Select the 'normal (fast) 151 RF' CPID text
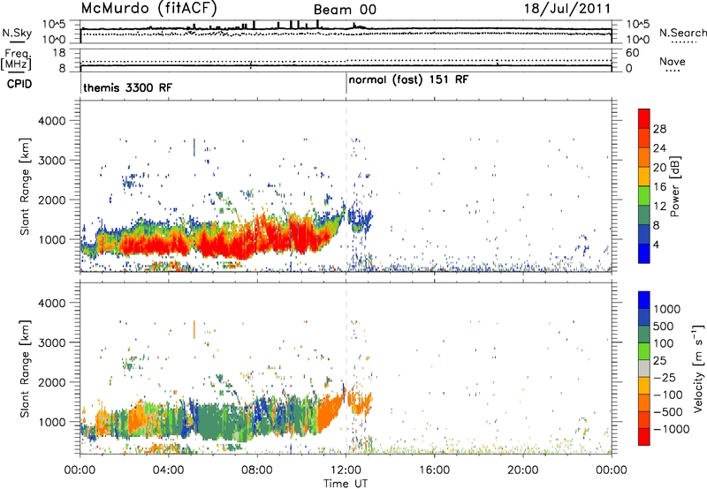707x489 pixels. click(408, 80)
